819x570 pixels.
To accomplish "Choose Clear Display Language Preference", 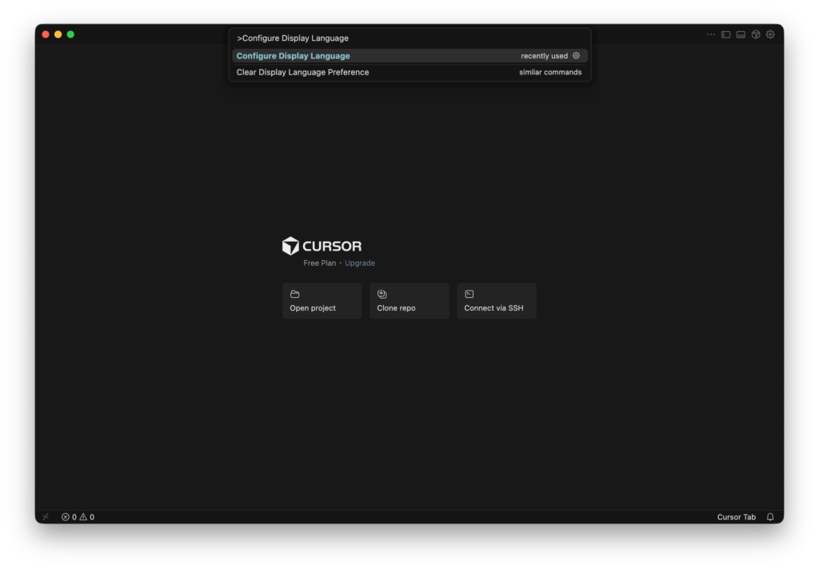I will (x=302, y=72).
